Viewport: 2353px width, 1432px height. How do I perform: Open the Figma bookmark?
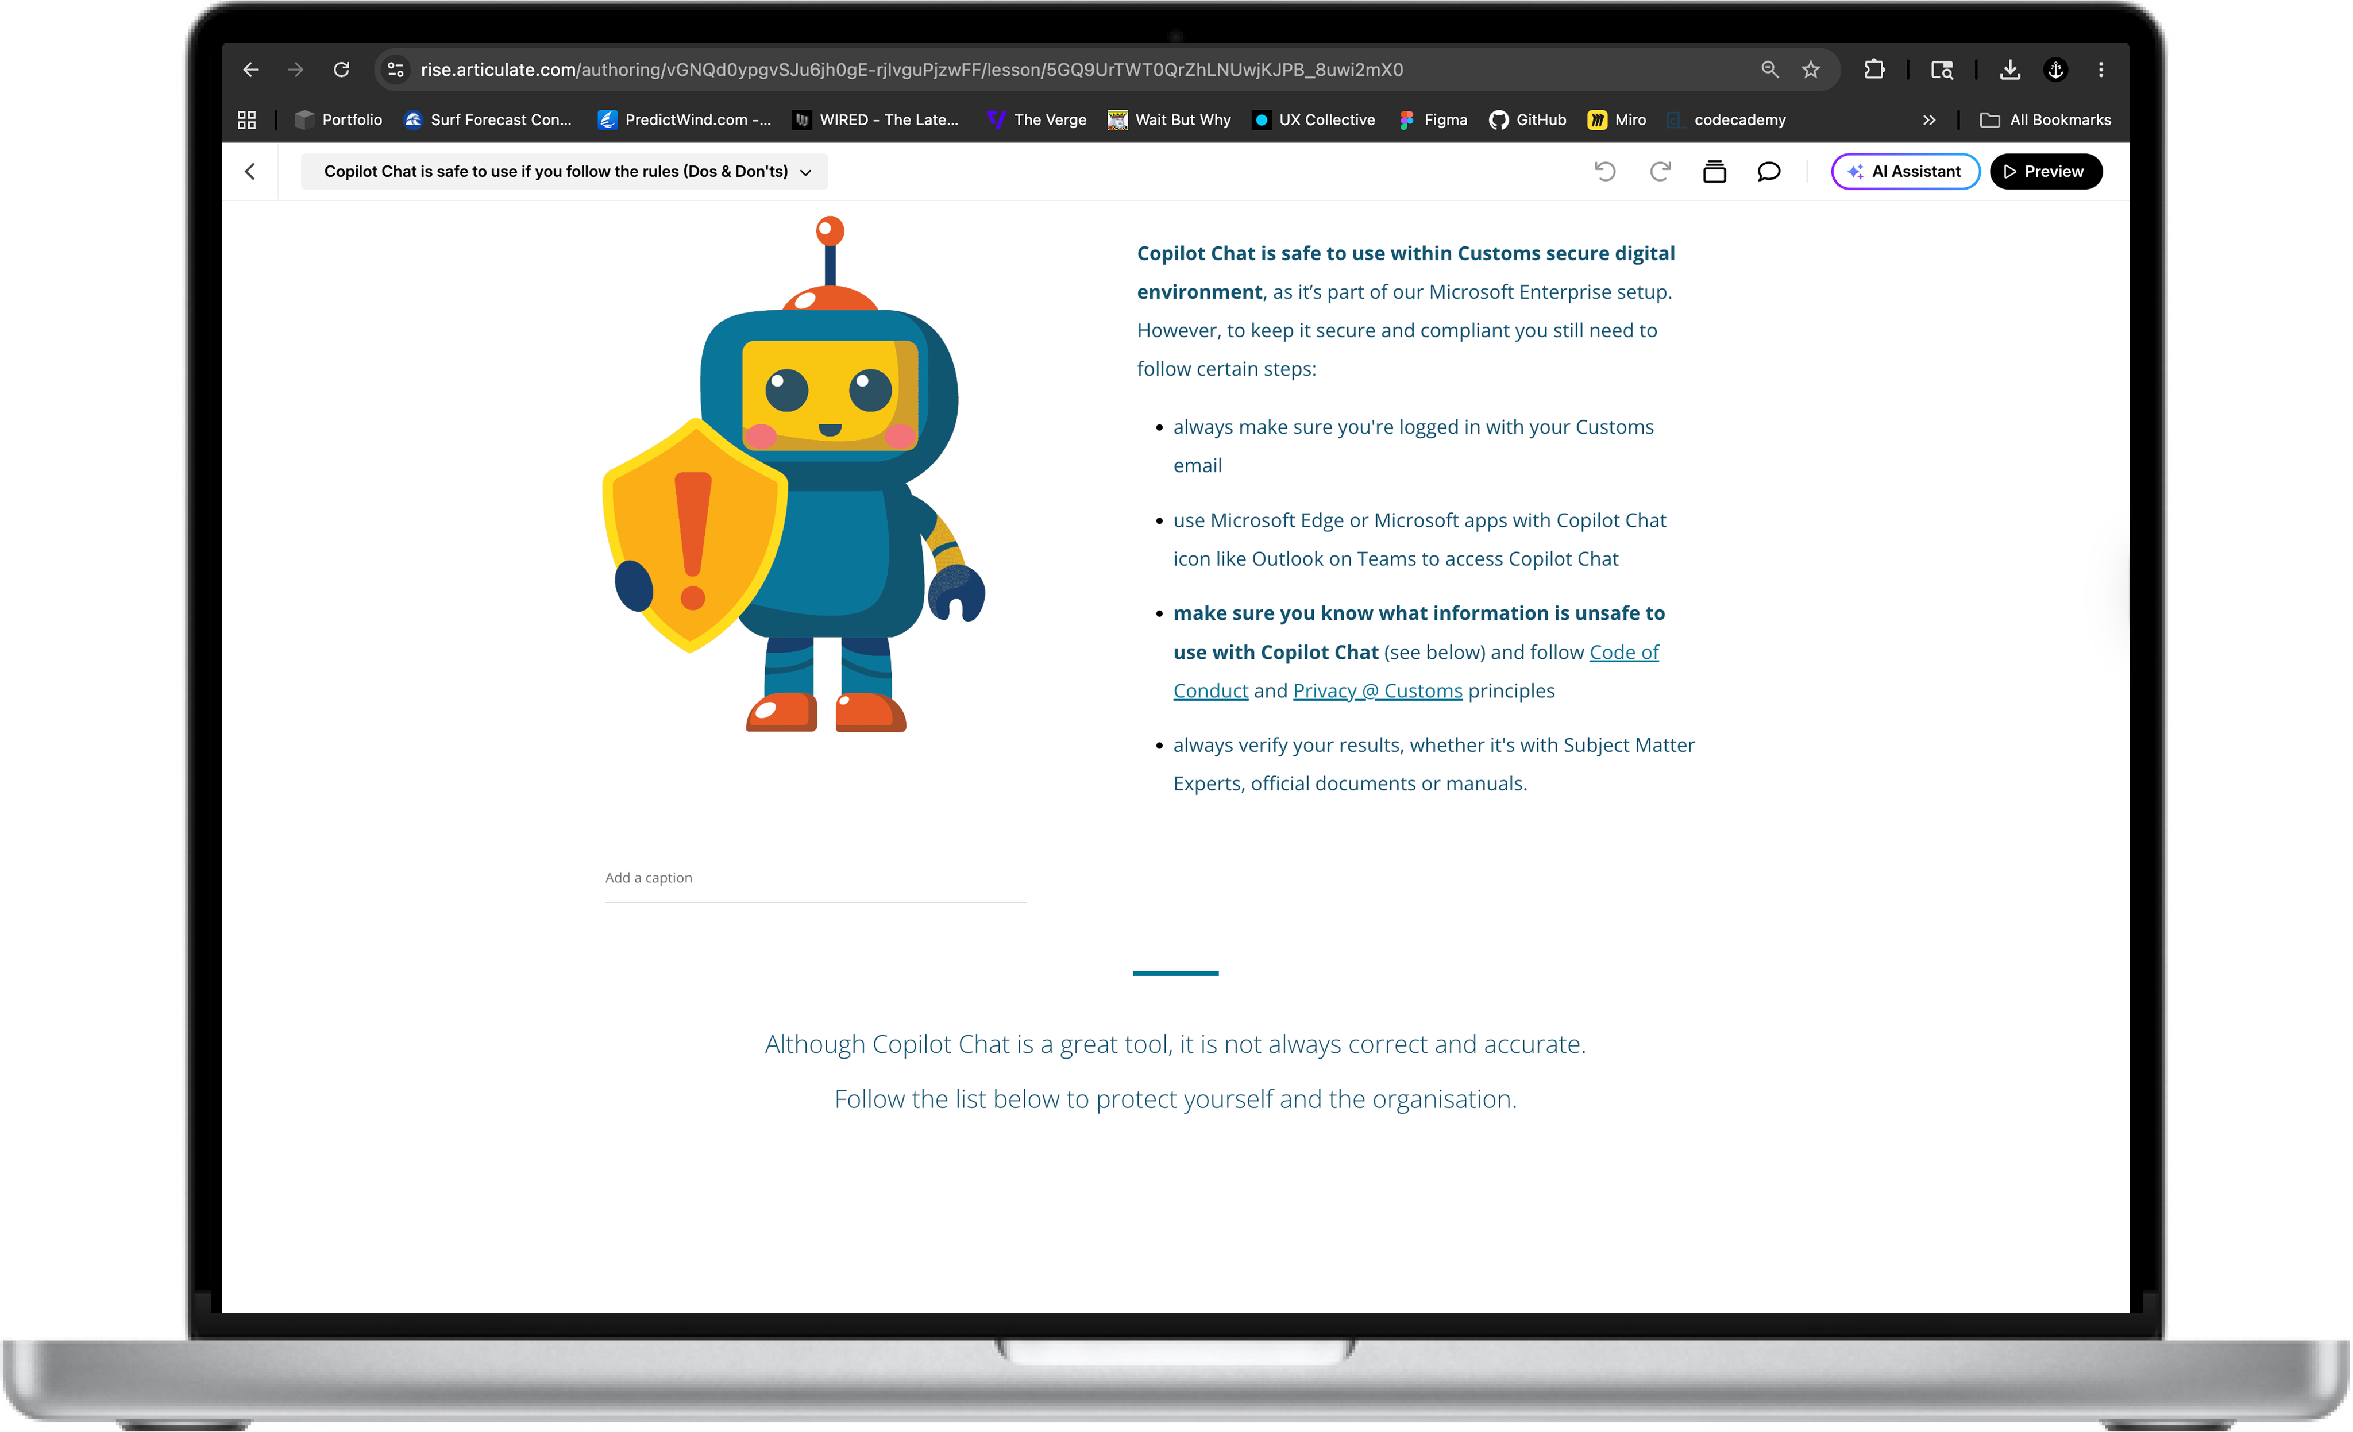(1433, 119)
